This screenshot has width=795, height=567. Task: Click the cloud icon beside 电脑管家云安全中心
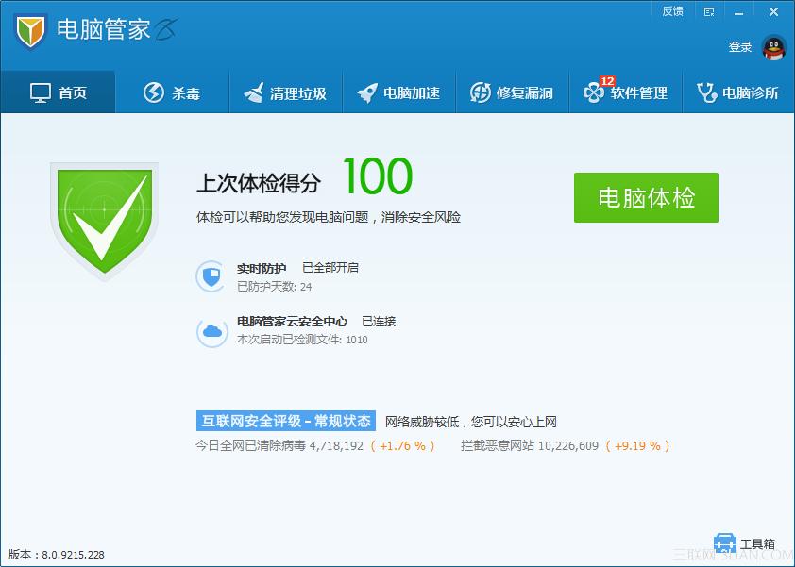pyautogui.click(x=211, y=332)
